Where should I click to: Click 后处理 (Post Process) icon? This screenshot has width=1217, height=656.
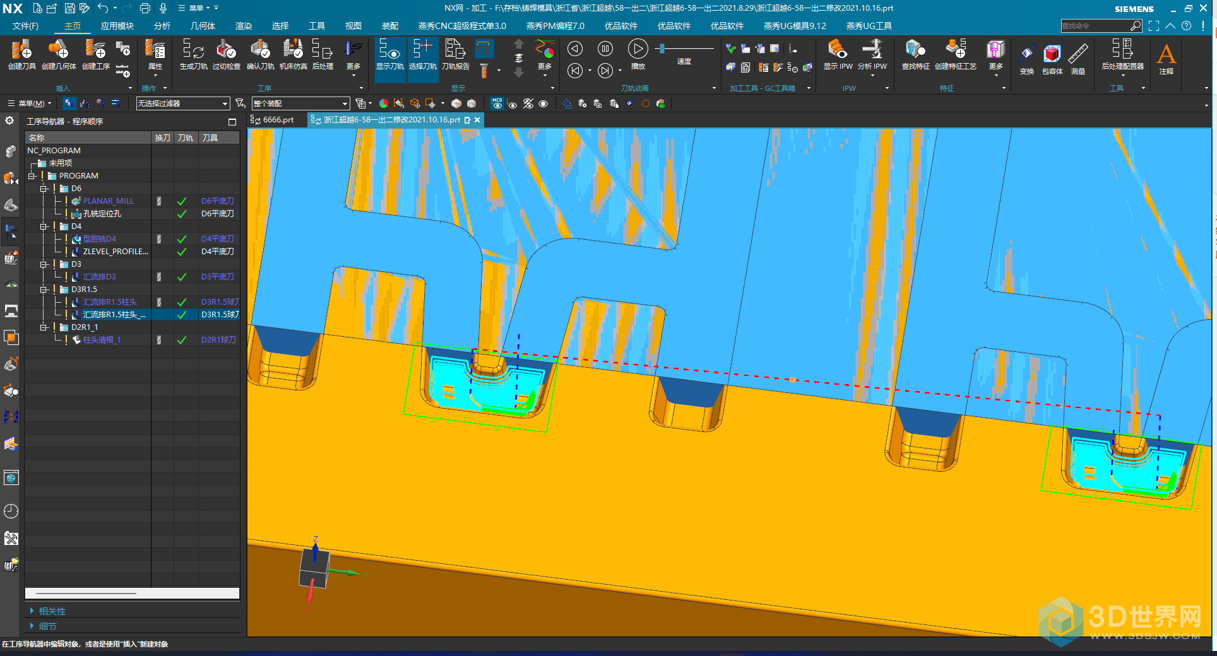click(323, 54)
